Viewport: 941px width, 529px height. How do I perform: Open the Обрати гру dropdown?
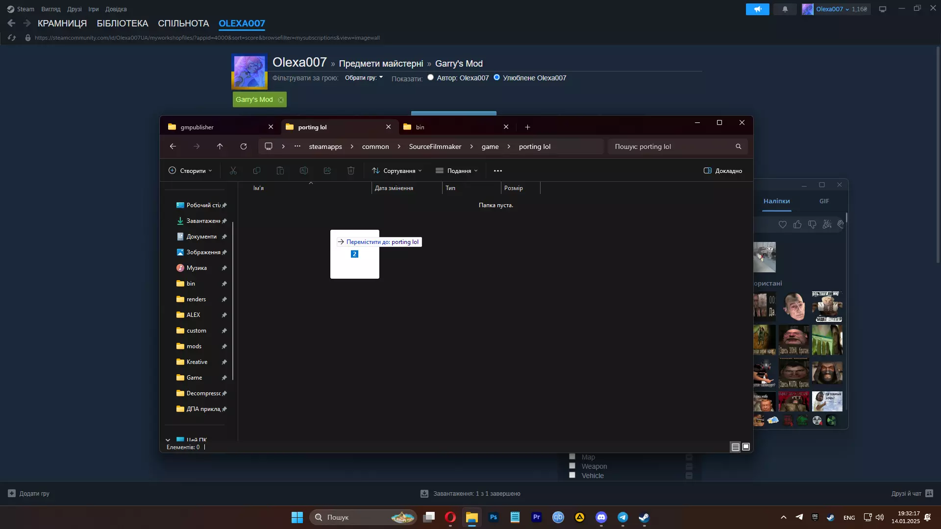coord(364,78)
